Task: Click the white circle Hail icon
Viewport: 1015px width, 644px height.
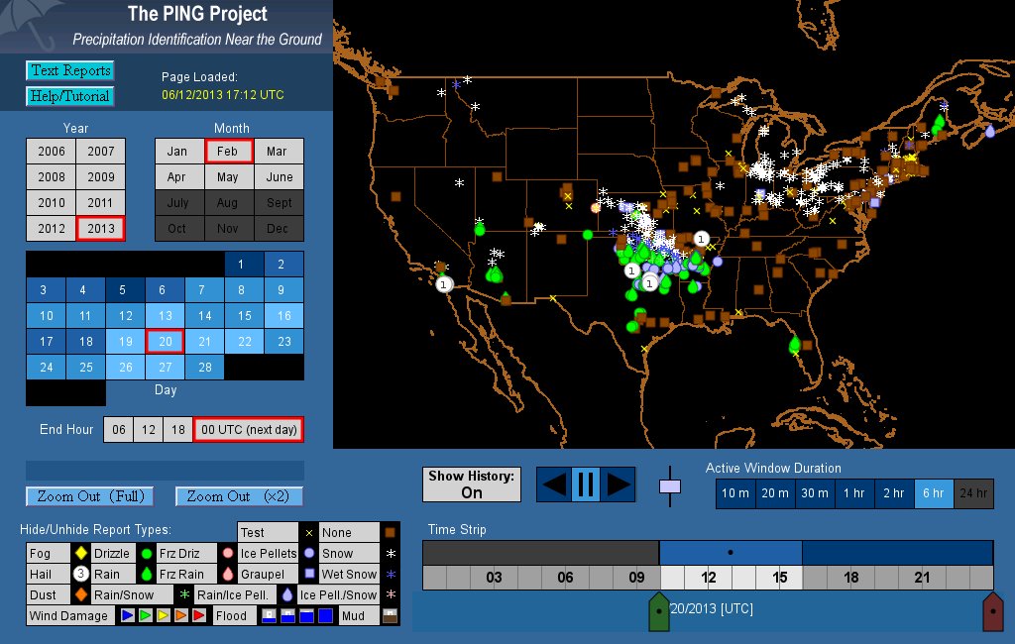Action: [80, 575]
